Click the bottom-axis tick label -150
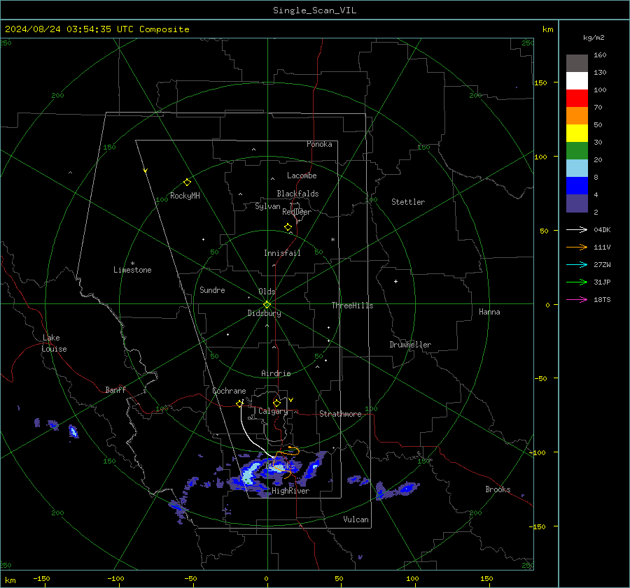630x588 pixels. click(x=41, y=578)
